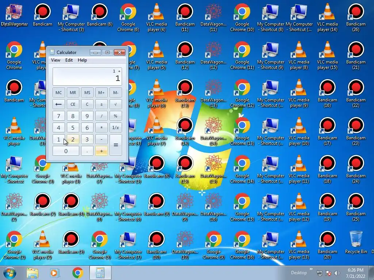374x280 pixels.
Task: Click the Calculator result display field
Action: (x=87, y=77)
